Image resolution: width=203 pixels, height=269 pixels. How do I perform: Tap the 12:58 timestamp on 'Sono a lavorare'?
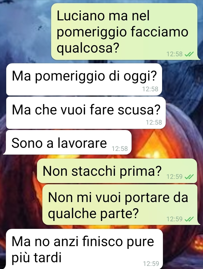(120, 149)
